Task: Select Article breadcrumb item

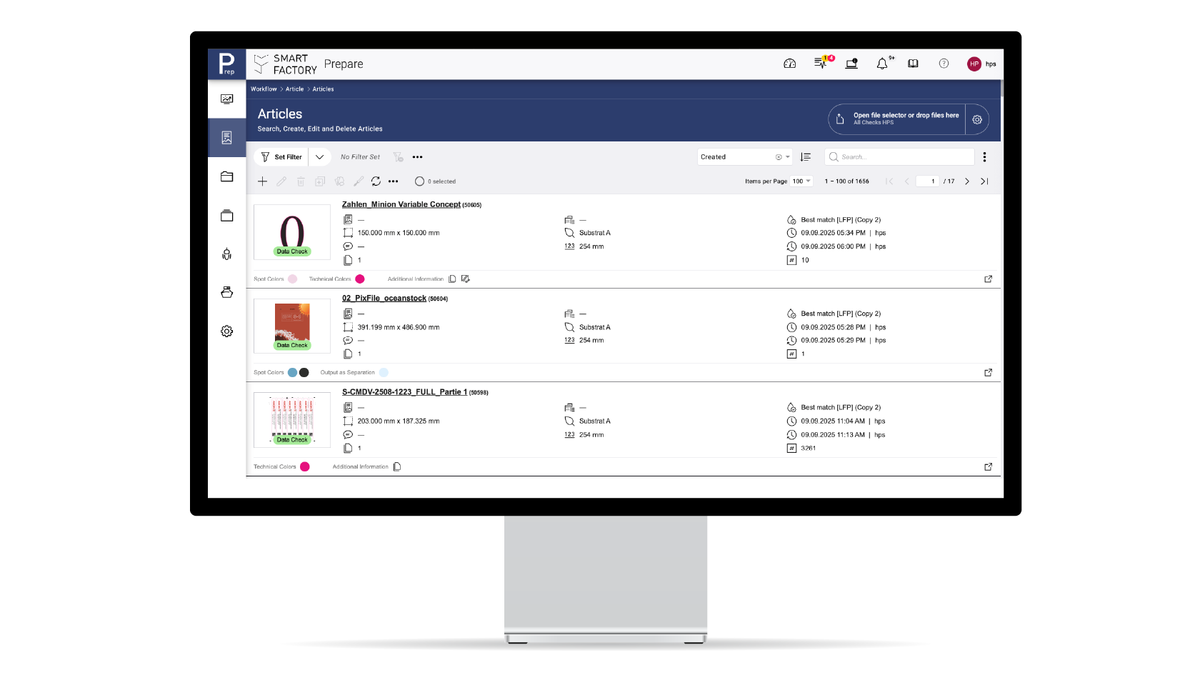Action: (294, 89)
